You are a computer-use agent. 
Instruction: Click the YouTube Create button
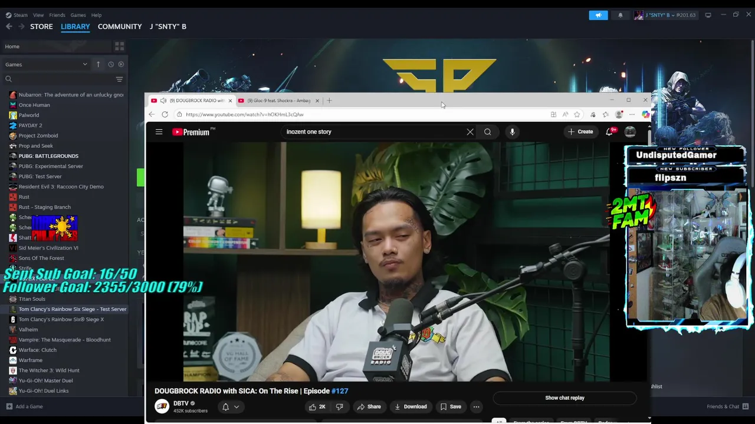(x=580, y=132)
